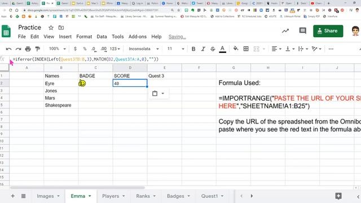Open text rotation dropdown

tap(316, 49)
